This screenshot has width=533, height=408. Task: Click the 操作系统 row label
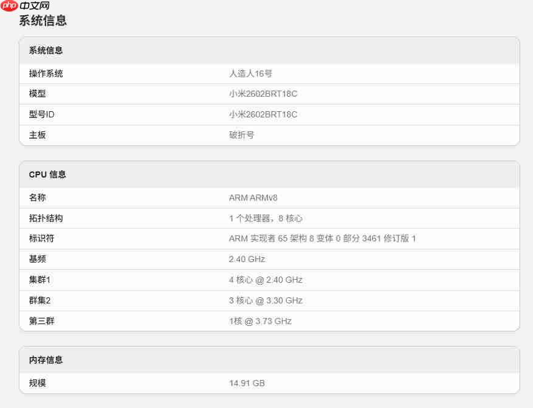(x=46, y=74)
